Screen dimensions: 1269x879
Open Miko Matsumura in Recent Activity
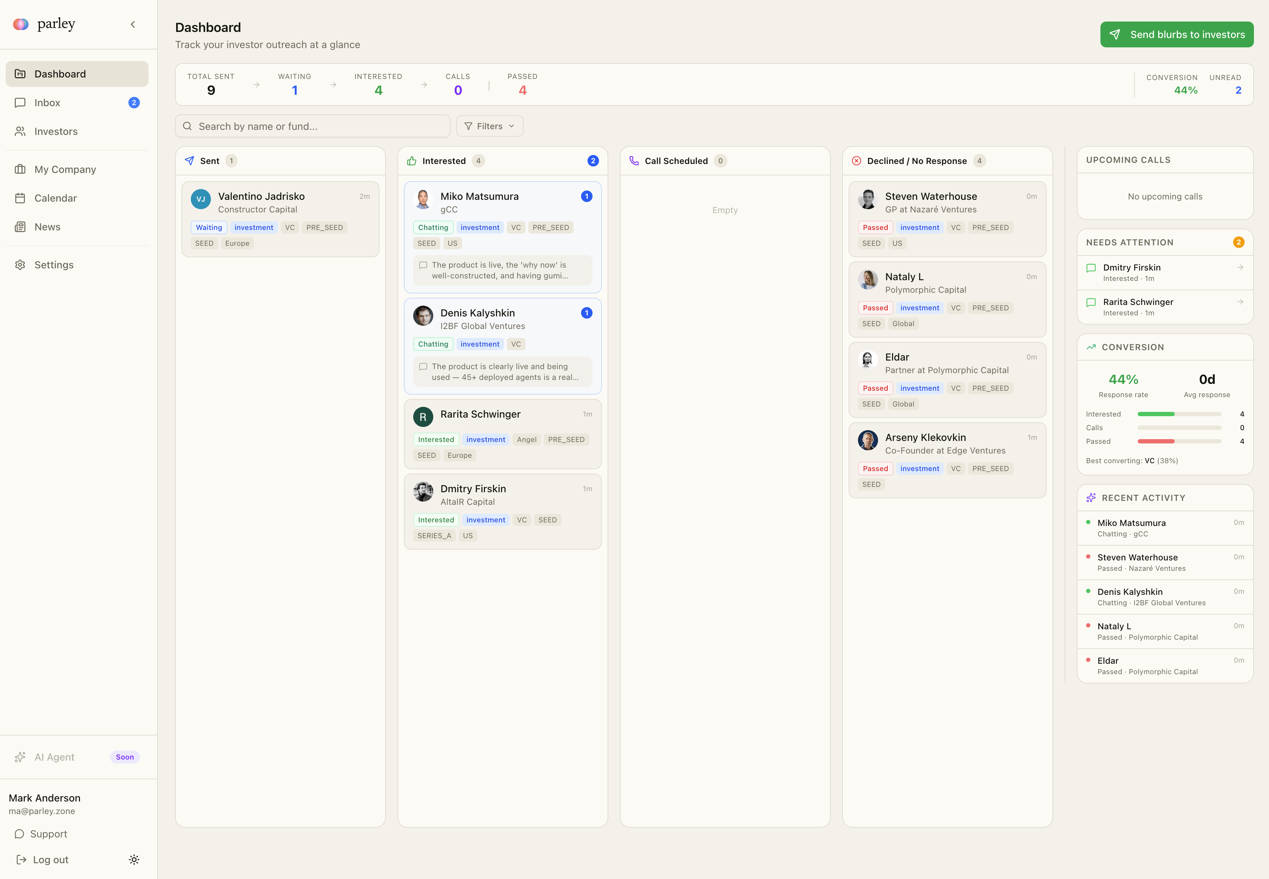[1165, 528]
